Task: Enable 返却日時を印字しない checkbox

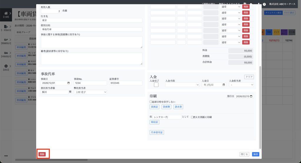Action: pyautogui.click(x=151, y=102)
